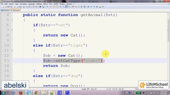This screenshot has height=95, width=170.
Task: Click the Close All toolbar icon
Action: click(17, 7)
